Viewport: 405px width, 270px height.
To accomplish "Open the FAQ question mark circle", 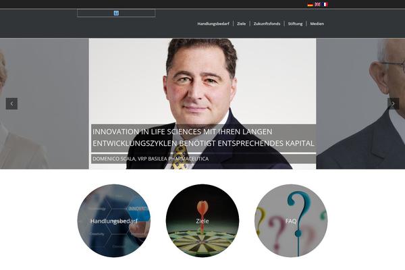I will [291, 221].
